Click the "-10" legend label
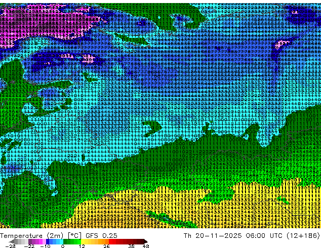This screenshot has width=321, height=248. 45,246
